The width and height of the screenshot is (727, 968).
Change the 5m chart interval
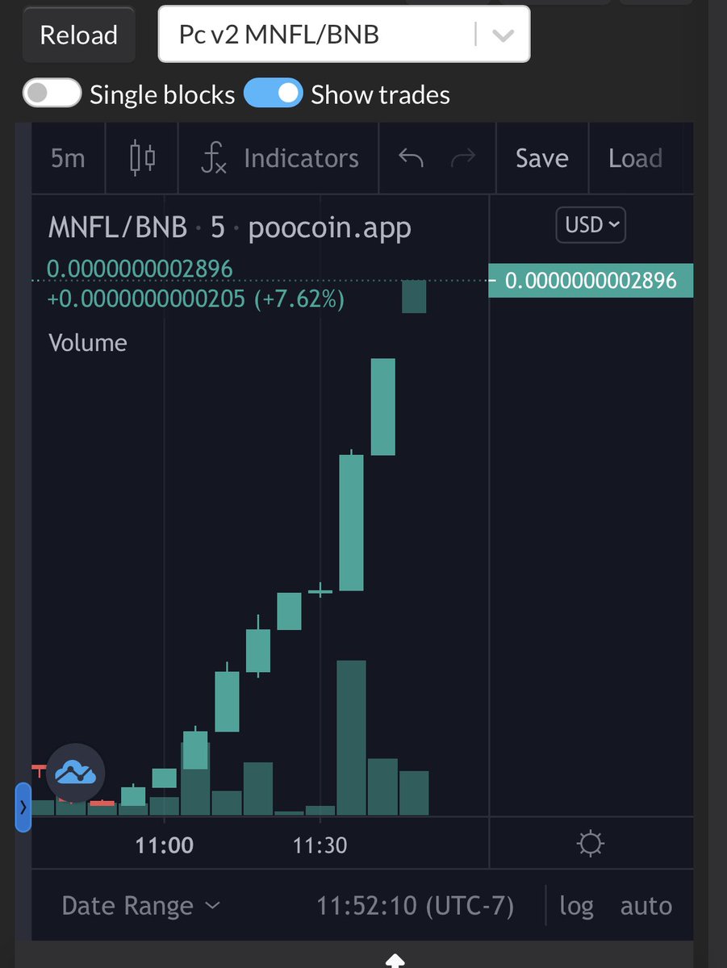click(68, 158)
